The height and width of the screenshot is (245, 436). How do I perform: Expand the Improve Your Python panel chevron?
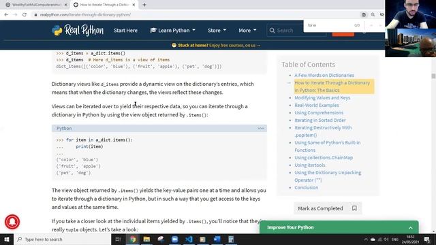pyautogui.click(x=410, y=227)
